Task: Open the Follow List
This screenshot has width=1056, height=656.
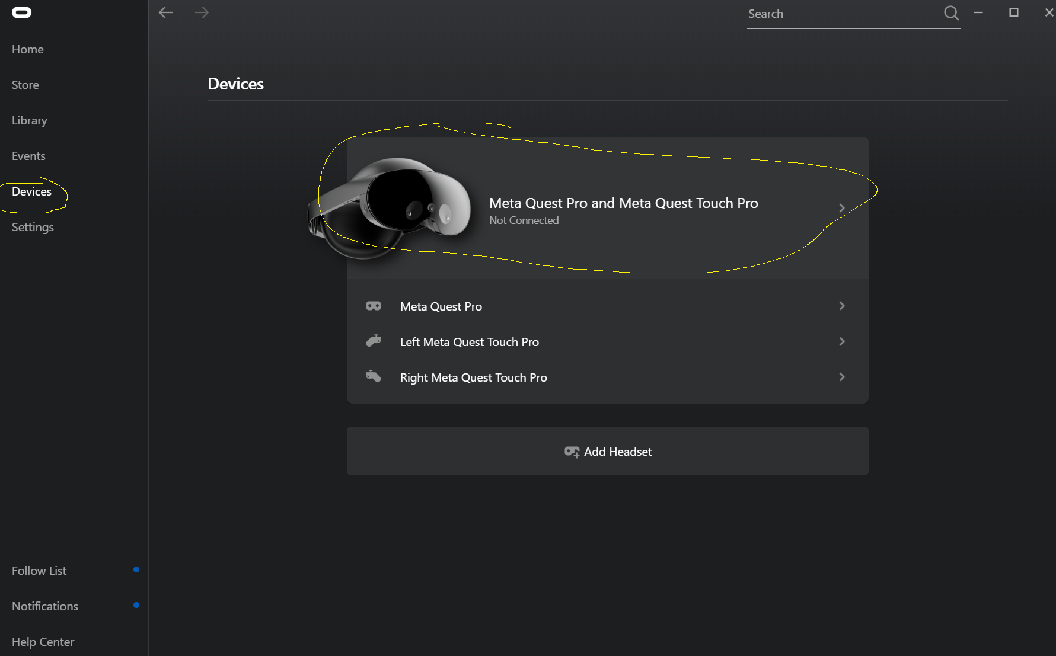Action: coord(39,571)
